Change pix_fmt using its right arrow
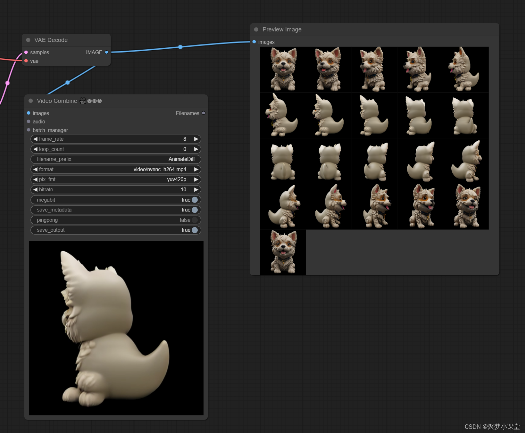 click(x=196, y=179)
